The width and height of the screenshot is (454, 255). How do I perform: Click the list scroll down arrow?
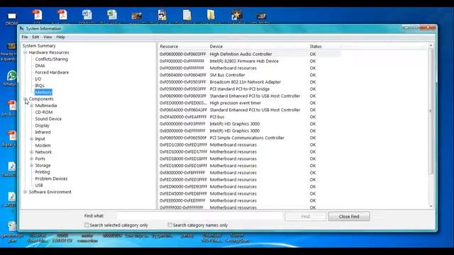[431, 206]
